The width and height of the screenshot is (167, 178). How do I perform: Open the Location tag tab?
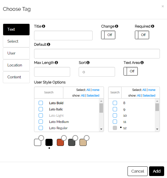point(16,65)
